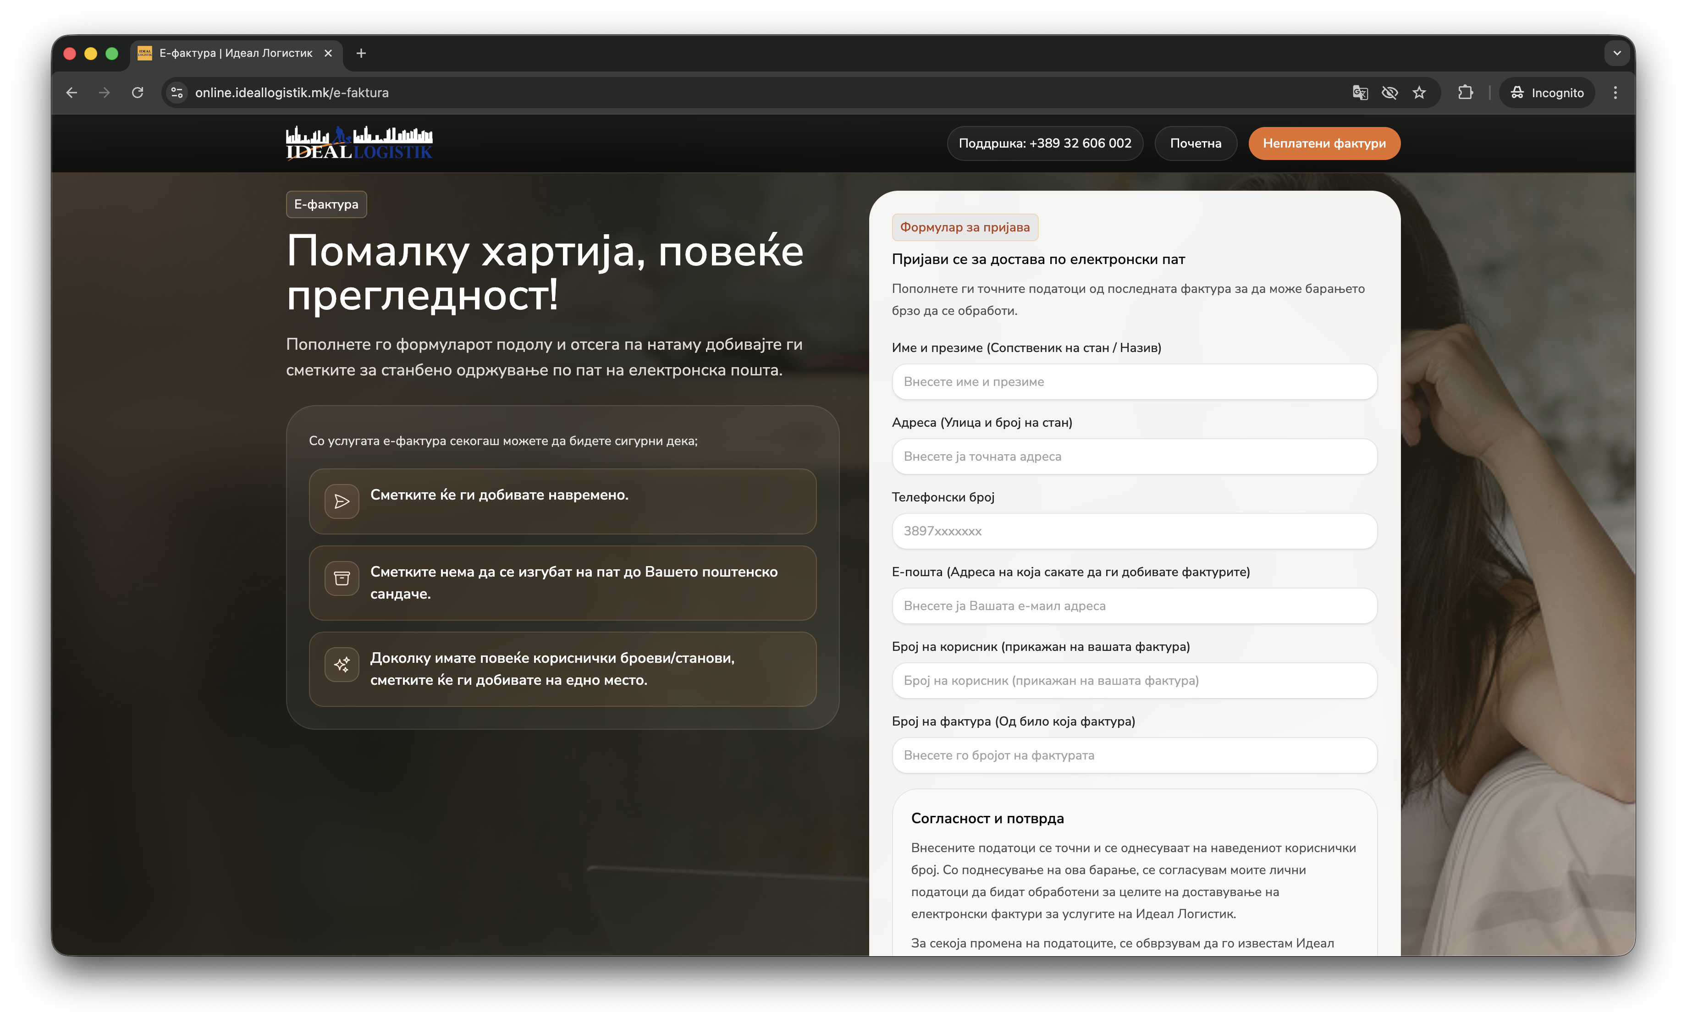Close the Е-фактура tab

point(328,53)
